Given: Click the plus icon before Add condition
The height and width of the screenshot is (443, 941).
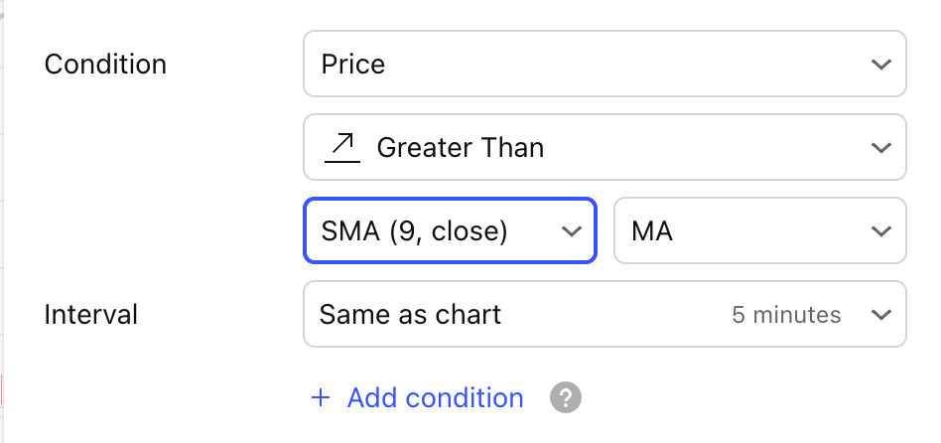Looking at the screenshot, I should coord(320,398).
